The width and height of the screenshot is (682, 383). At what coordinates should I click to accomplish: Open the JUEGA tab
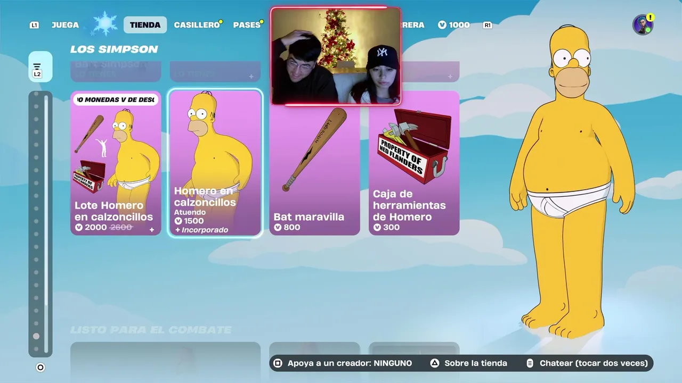(x=65, y=25)
